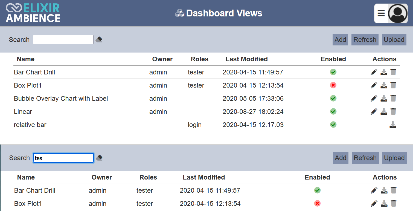Click the Elixir Ambience logo
This screenshot has width=413, height=211.
tap(33, 13)
